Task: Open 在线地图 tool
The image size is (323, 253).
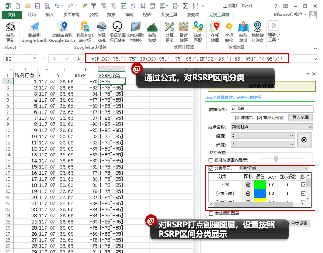Action: [215, 32]
